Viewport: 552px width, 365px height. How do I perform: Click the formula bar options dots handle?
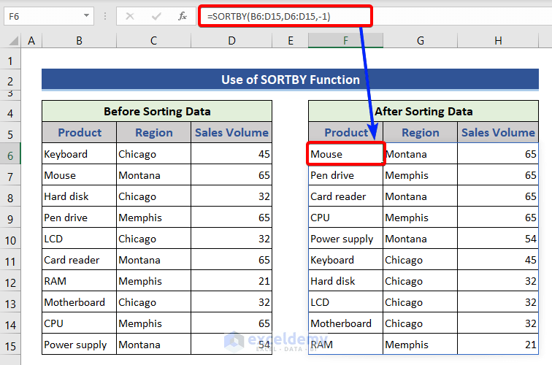(105, 16)
